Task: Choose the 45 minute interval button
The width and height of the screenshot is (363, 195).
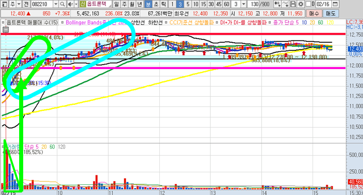Action: coord(219,4)
